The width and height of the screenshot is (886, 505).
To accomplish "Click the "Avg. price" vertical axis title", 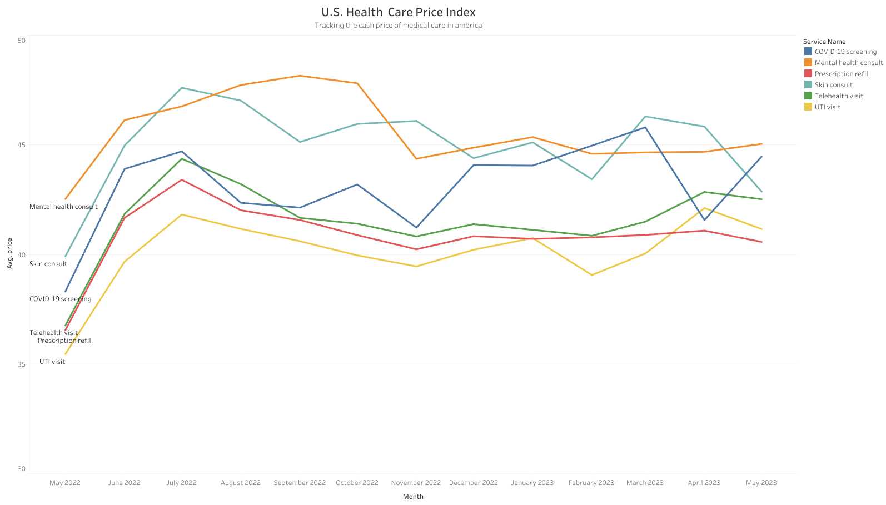I will coord(9,253).
